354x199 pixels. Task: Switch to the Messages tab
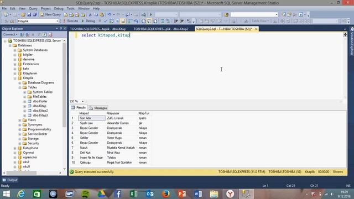coord(98,108)
